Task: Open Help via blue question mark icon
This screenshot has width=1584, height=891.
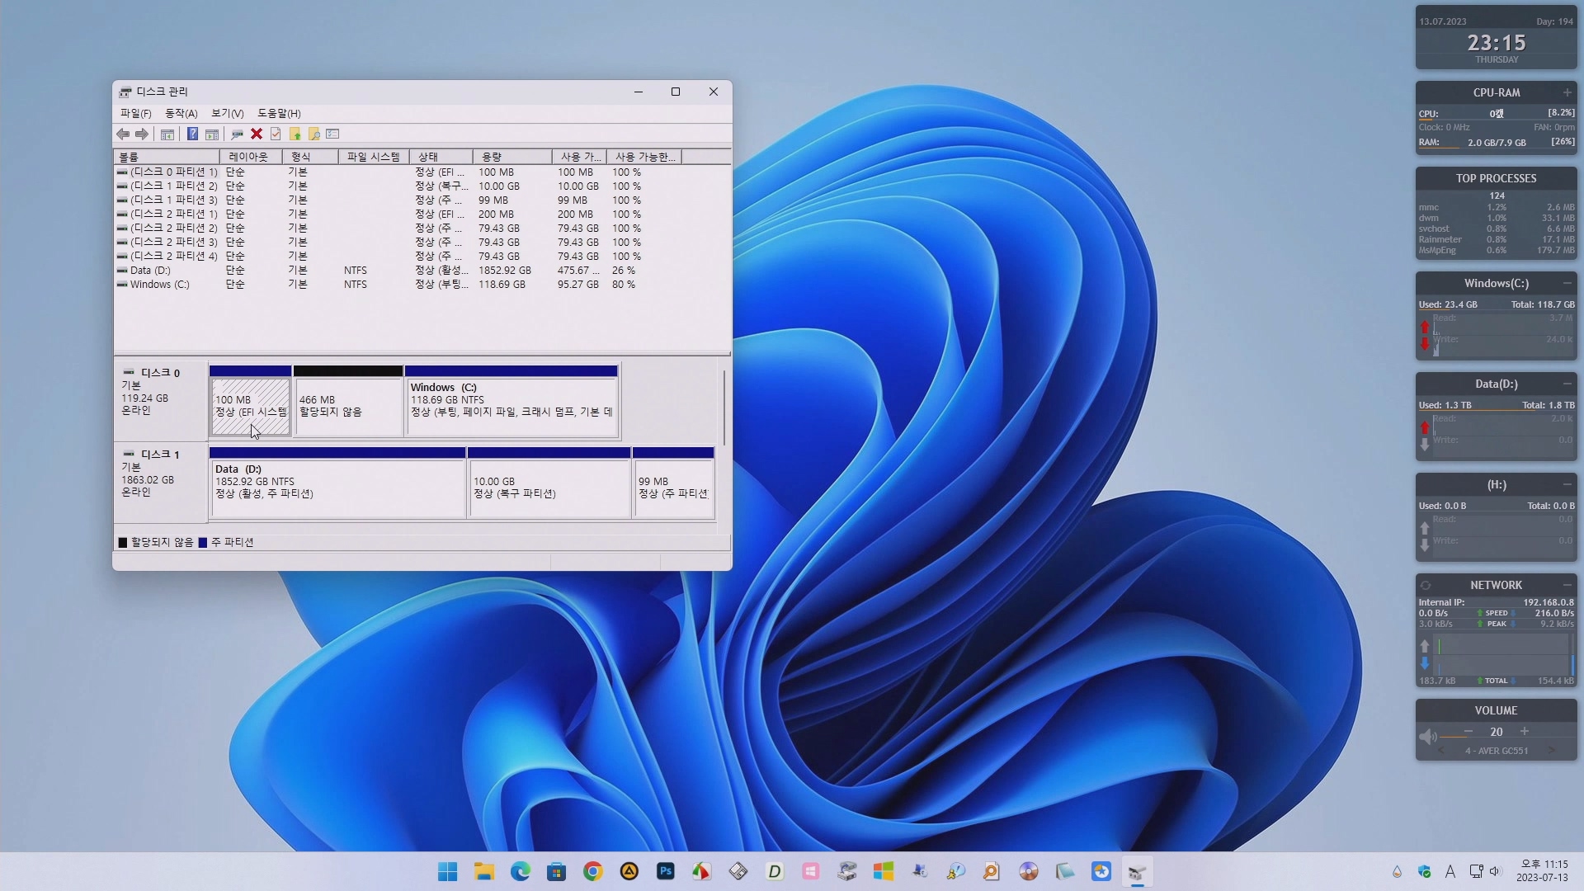Action: [192, 134]
